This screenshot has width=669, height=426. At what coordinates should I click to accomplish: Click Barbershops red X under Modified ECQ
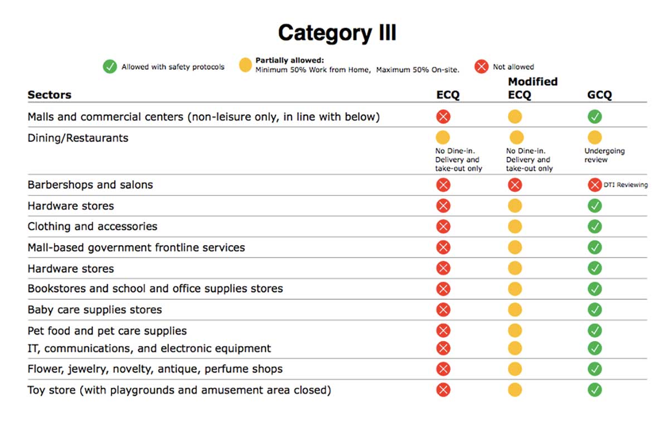click(x=515, y=185)
